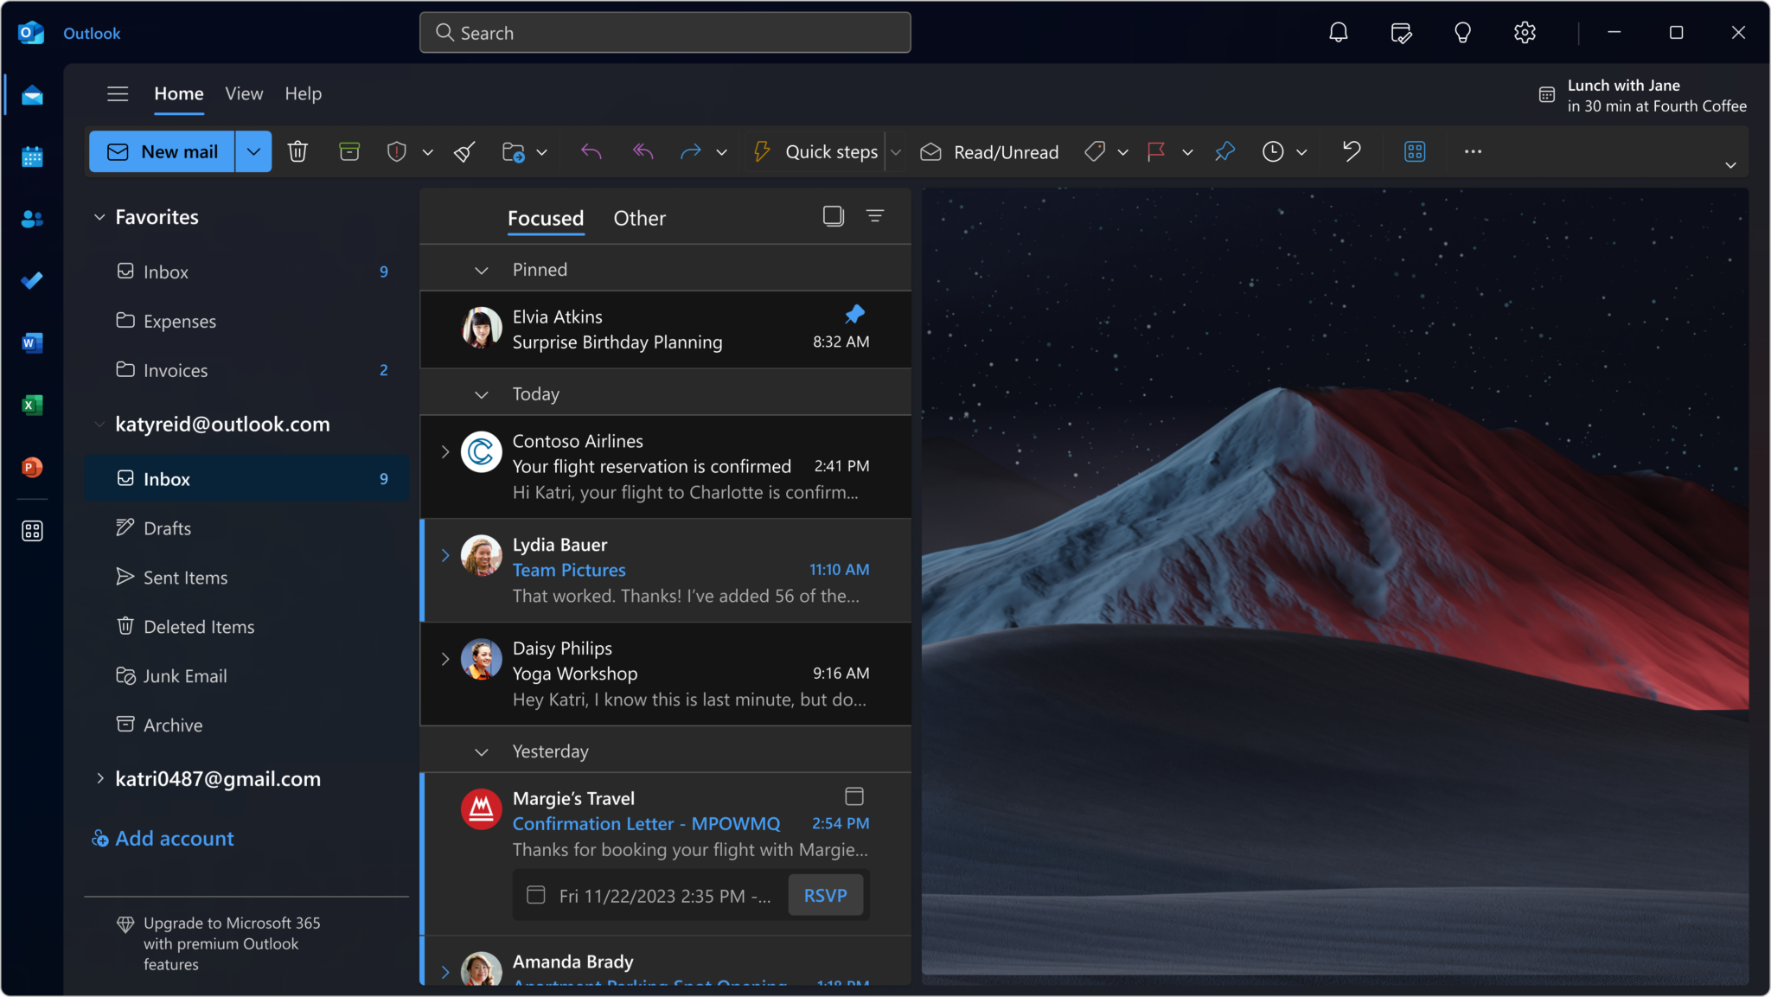Toggle pinned email expand state
Image resolution: width=1771 pixels, height=997 pixels.
pyautogui.click(x=483, y=269)
